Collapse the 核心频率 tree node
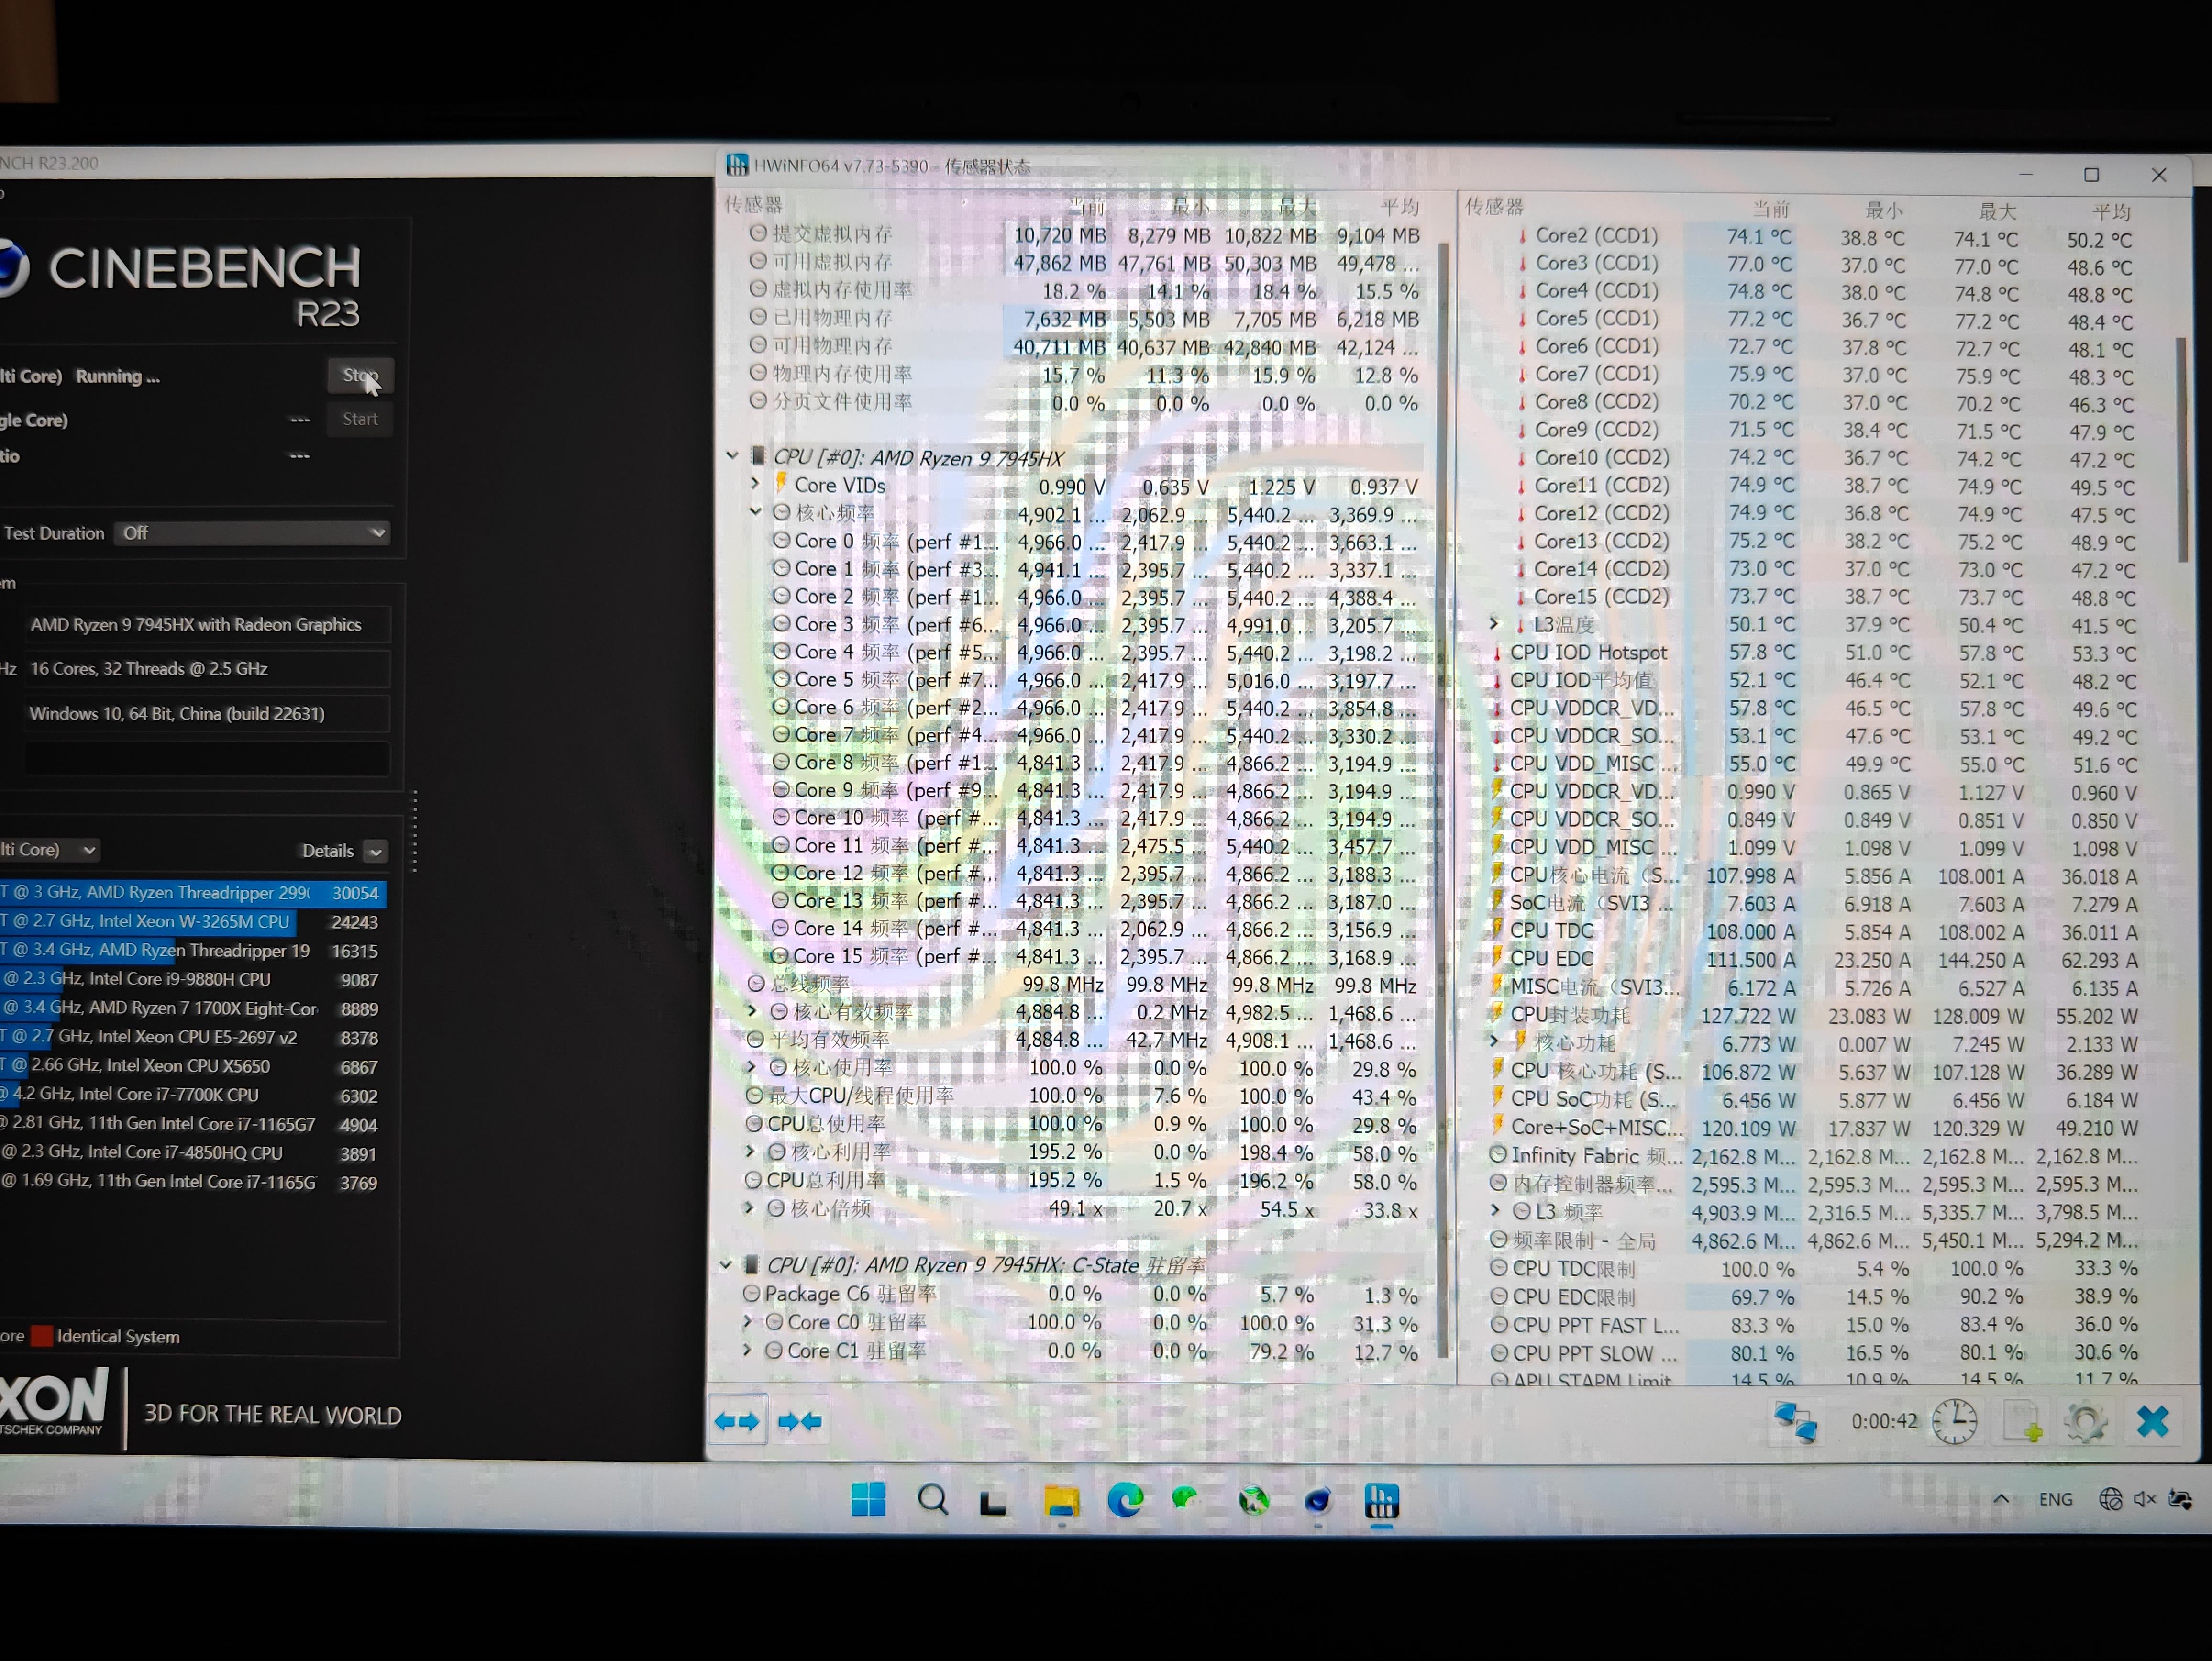2212x1661 pixels. pyautogui.click(x=755, y=512)
